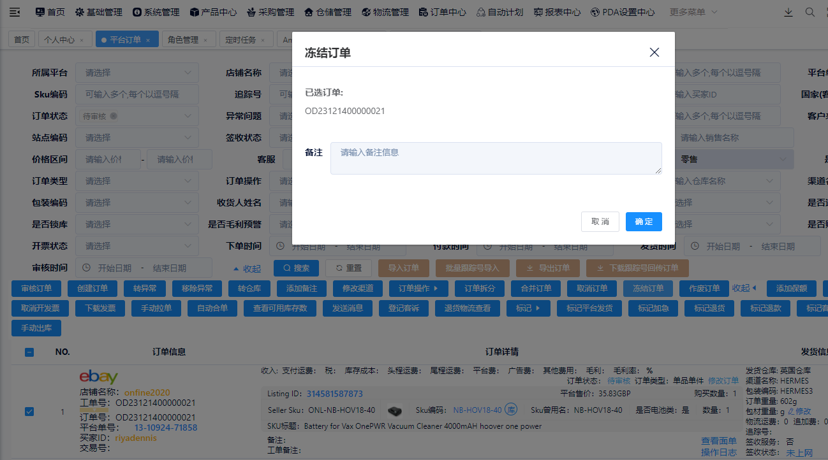Image resolution: width=828 pixels, height=460 pixels.
Task: Toggle the select-all checkbox in the table header
Action: [x=29, y=351]
